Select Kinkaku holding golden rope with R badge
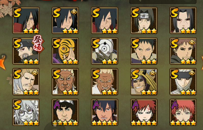203x130 pixels. (x=144, y=82)
